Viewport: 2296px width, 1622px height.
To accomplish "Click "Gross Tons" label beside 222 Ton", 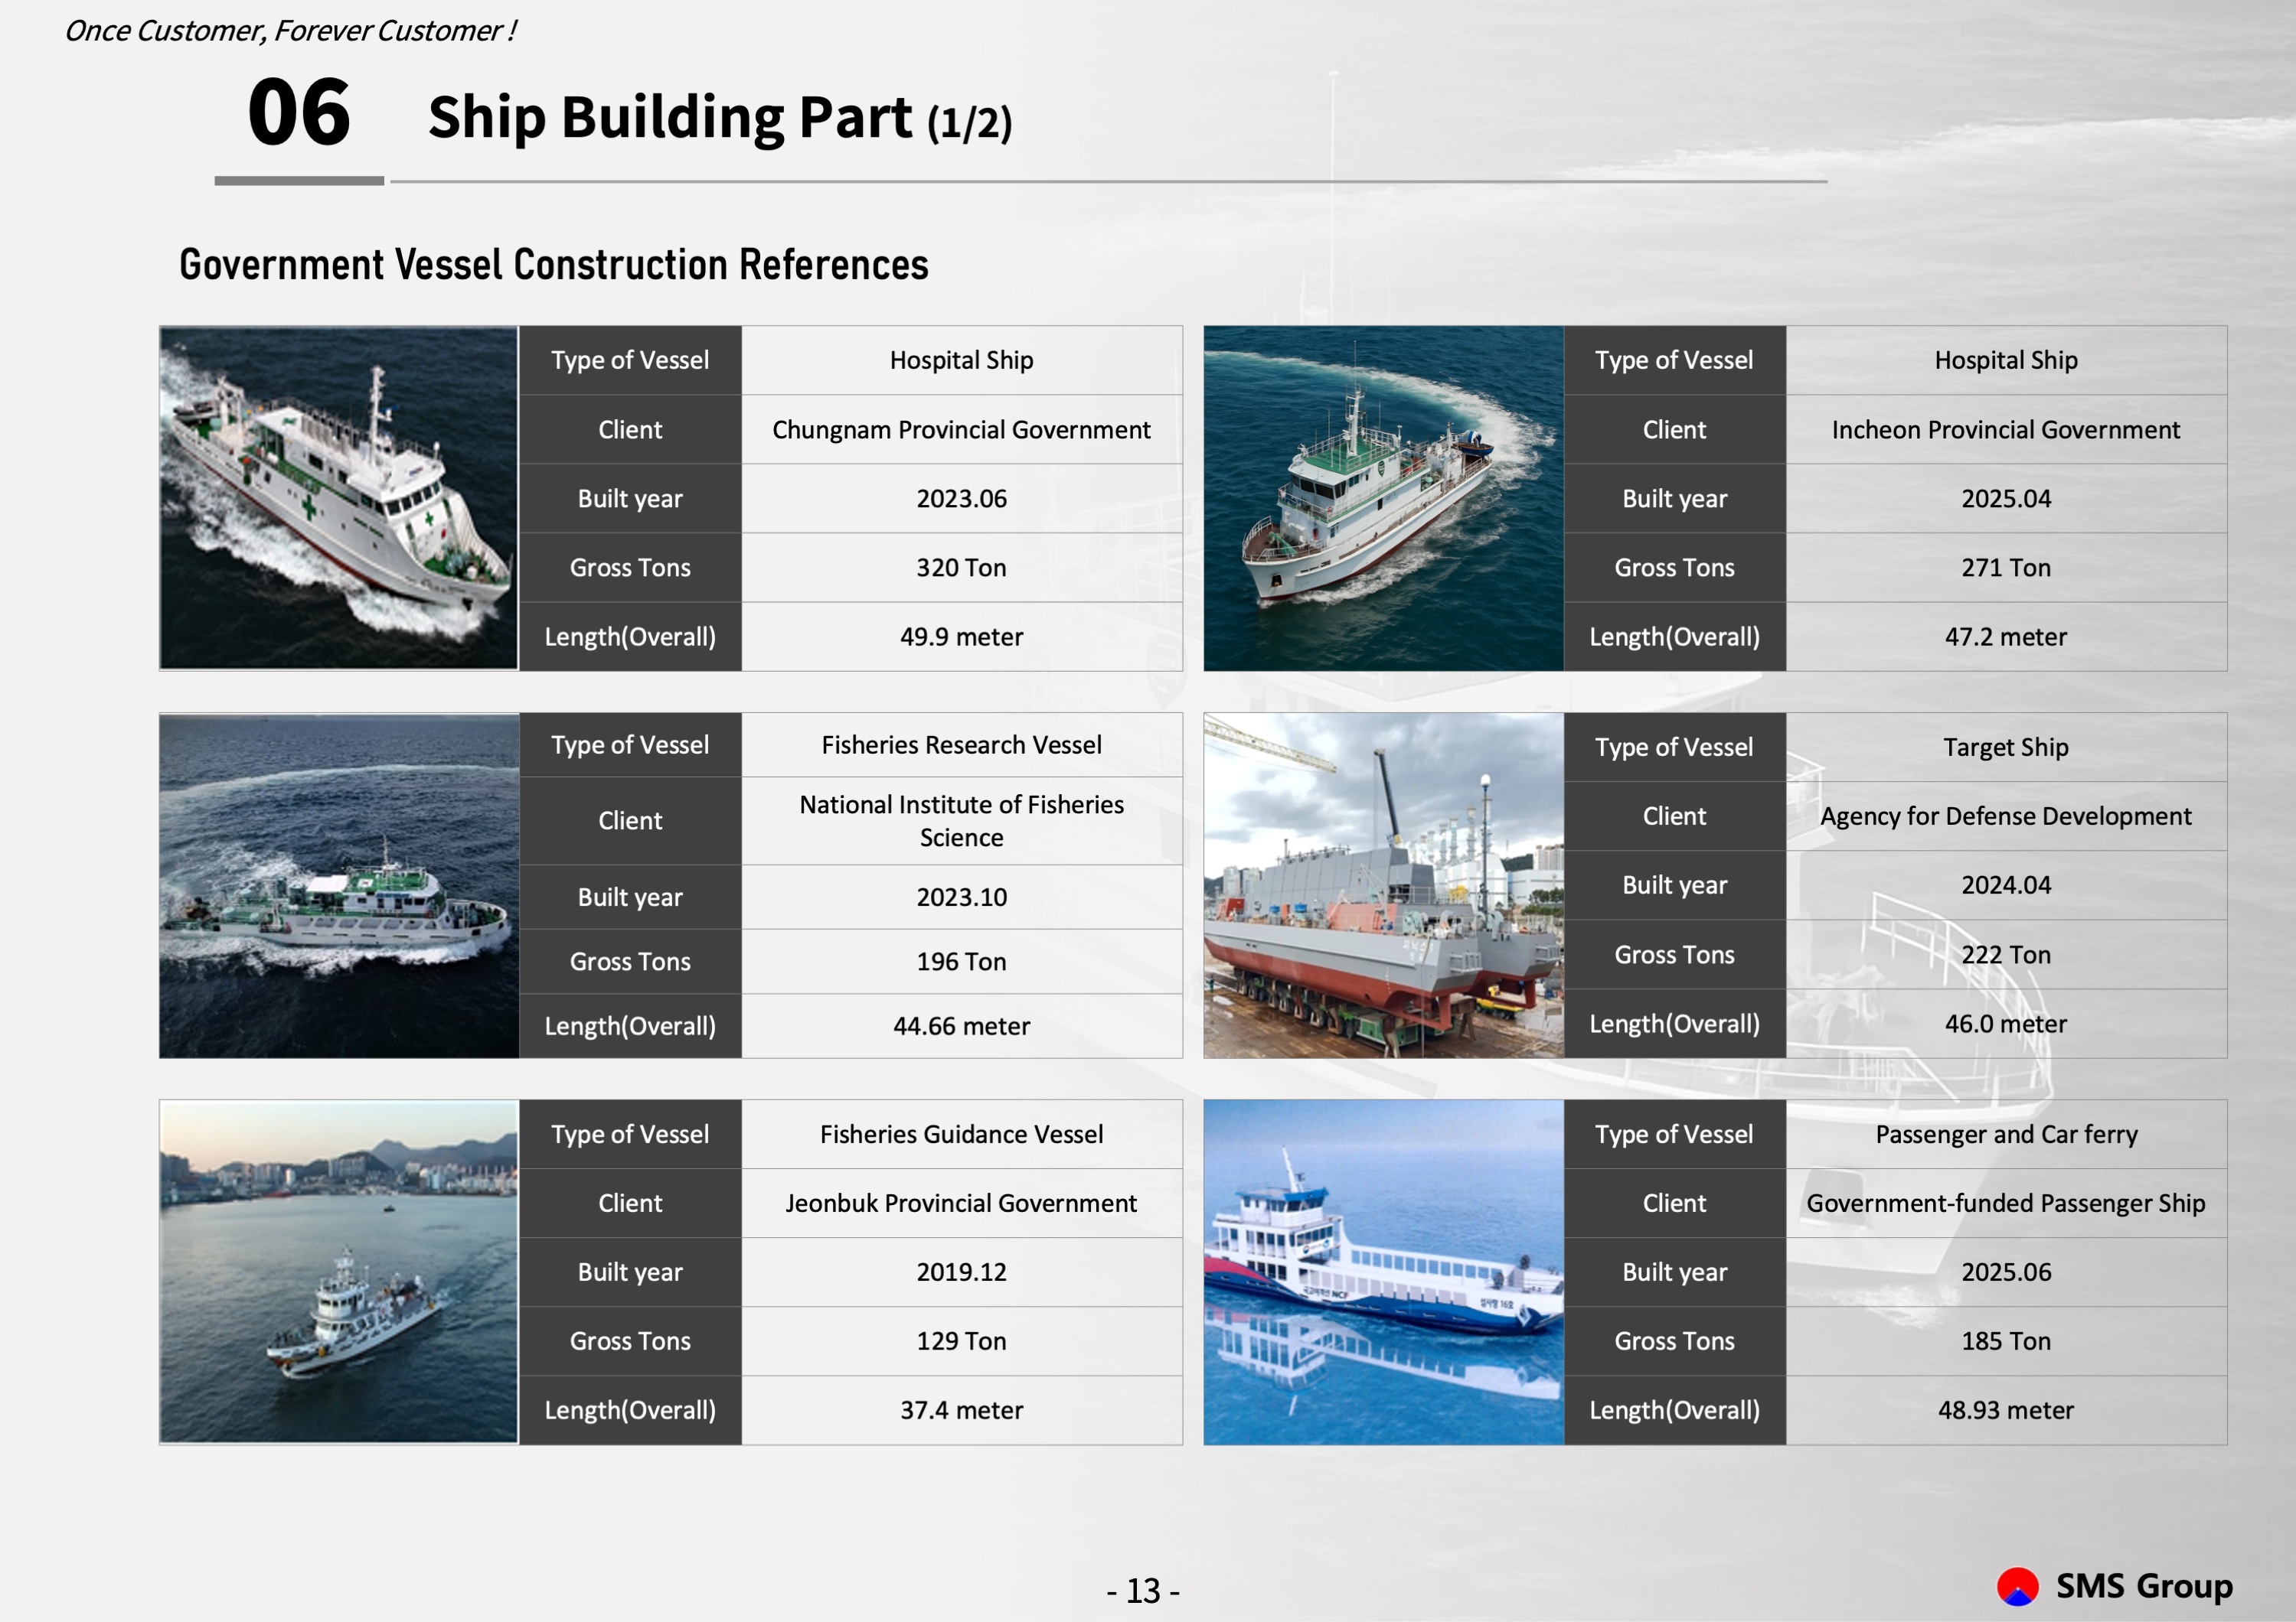I will click(x=1675, y=954).
